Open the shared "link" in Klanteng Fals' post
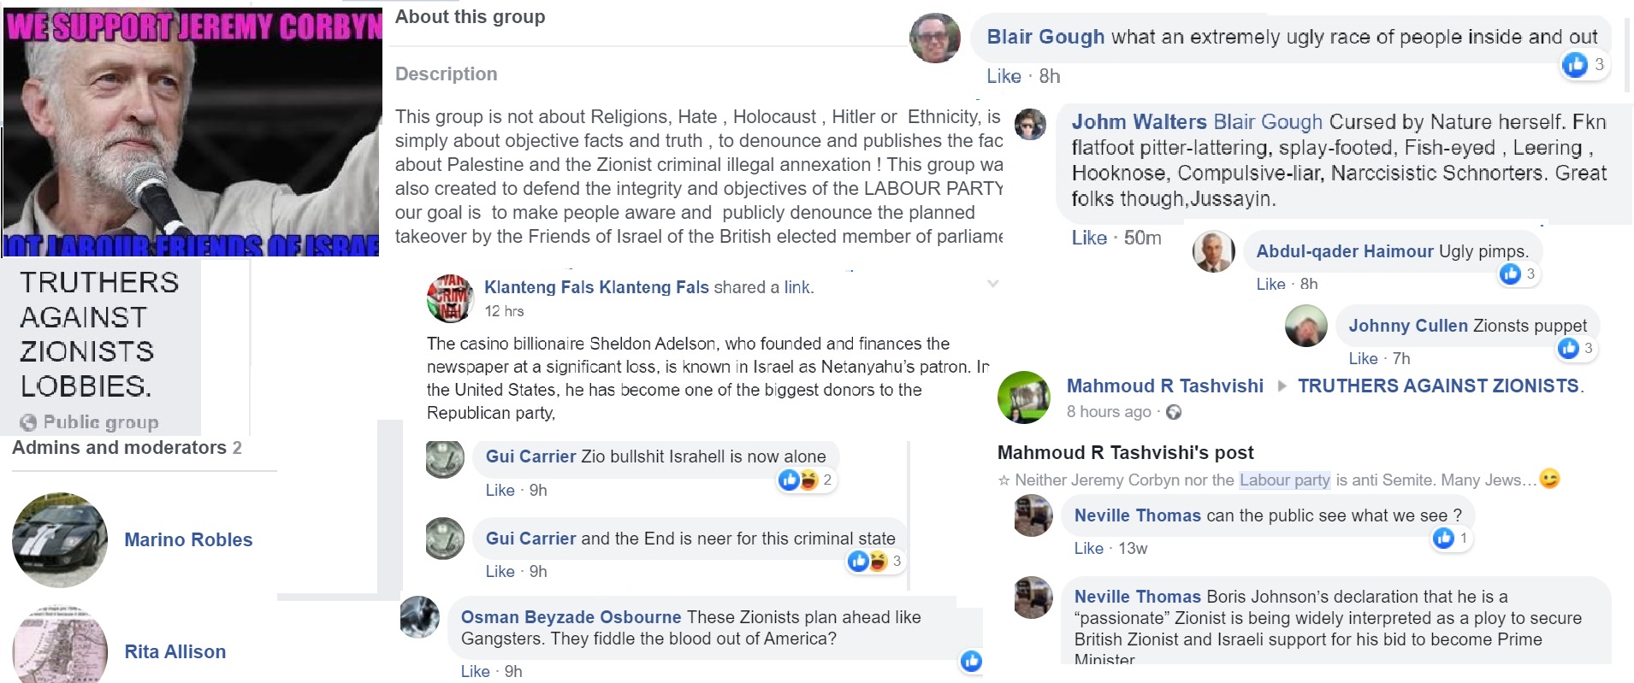The width and height of the screenshot is (1634, 683). [x=796, y=287]
